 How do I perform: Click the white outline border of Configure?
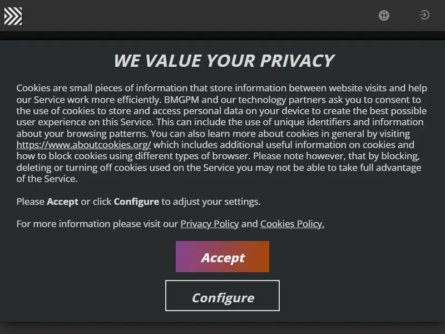(222, 281)
